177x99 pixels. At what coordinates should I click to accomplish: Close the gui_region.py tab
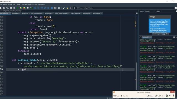click(101, 13)
